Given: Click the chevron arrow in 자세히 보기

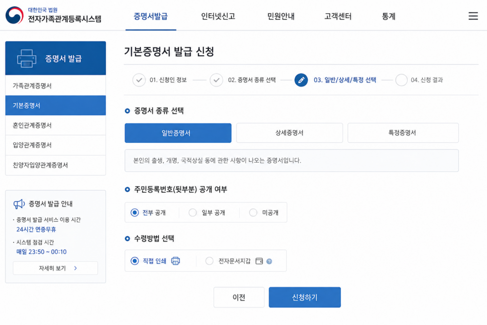Looking at the screenshot, I should coord(76,268).
